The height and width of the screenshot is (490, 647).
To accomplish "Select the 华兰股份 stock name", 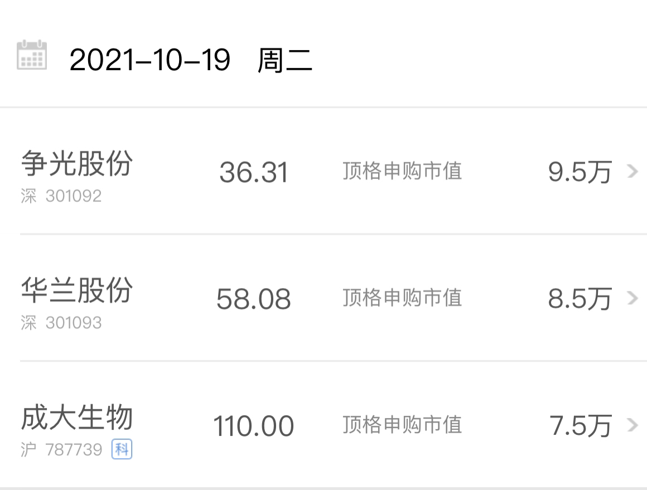I will click(x=77, y=290).
